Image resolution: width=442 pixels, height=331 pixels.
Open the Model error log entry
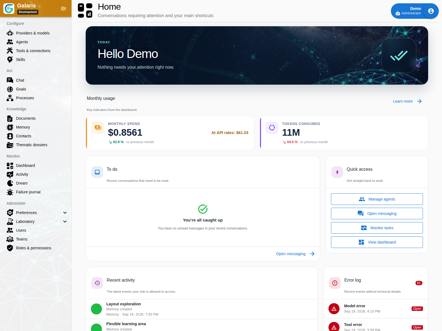[376, 308]
